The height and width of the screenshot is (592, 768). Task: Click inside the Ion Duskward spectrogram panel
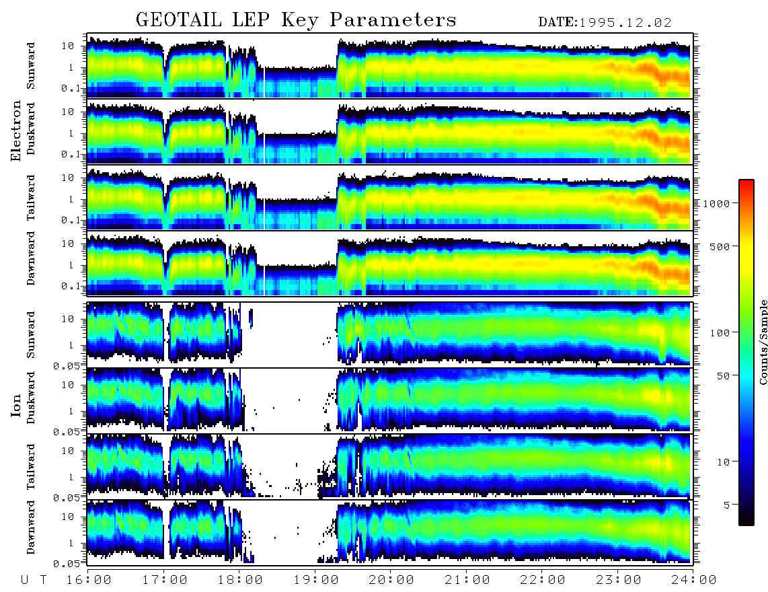point(390,400)
